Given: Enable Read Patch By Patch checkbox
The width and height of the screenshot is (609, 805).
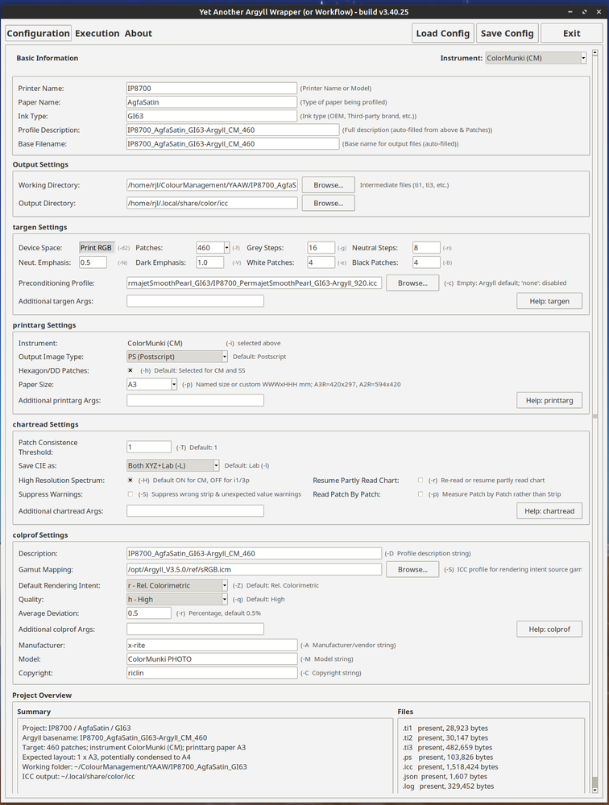Looking at the screenshot, I should [x=420, y=494].
